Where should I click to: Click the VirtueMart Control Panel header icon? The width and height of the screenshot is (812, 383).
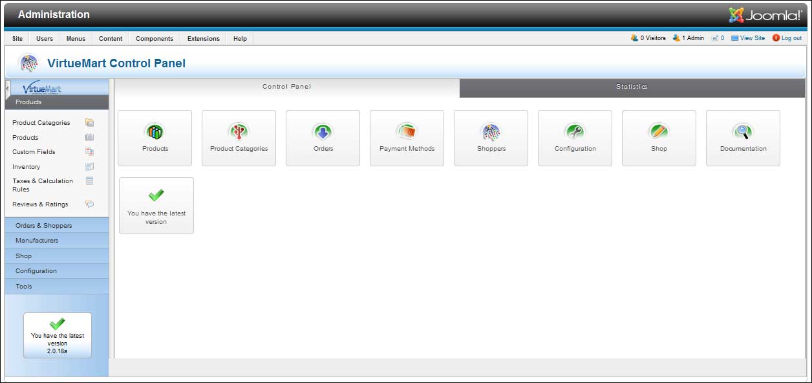click(28, 63)
